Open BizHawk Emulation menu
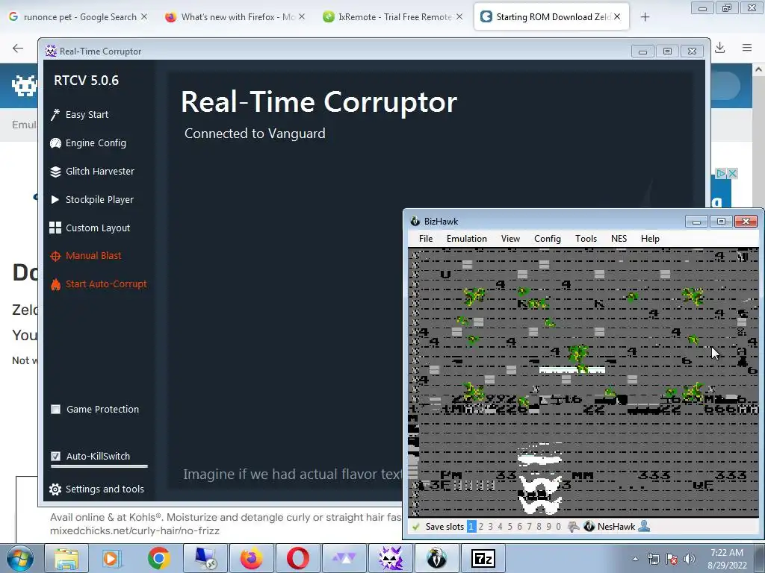Viewport: 765px width, 573px height. 466,238
